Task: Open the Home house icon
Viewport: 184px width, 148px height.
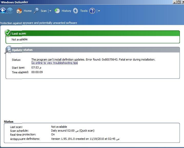Action: coord(19,11)
